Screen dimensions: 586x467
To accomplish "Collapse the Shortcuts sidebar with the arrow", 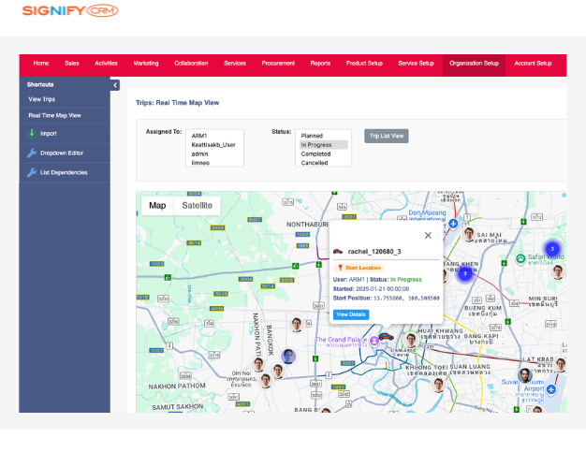I will pyautogui.click(x=115, y=85).
